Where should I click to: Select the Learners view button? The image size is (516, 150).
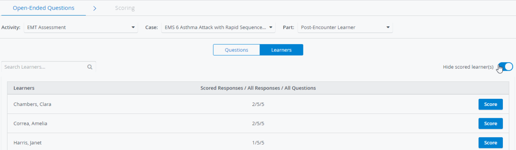[282, 50]
